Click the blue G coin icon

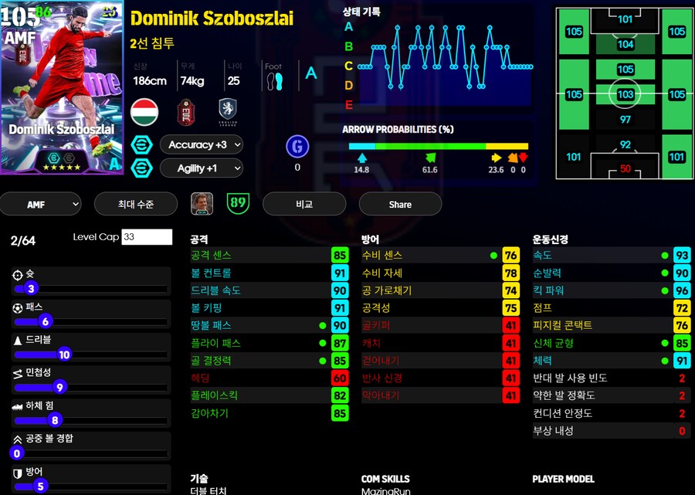coord(297,147)
